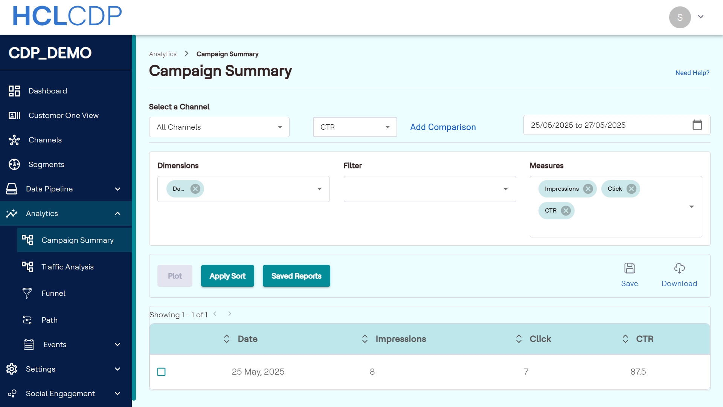Remove the CTR measure chip
Viewport: 723px width, 407px height.
[566, 211]
